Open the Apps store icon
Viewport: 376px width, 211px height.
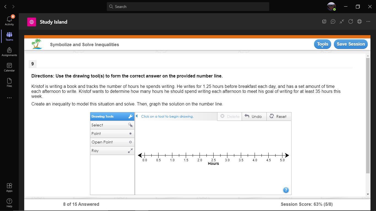pos(9,187)
